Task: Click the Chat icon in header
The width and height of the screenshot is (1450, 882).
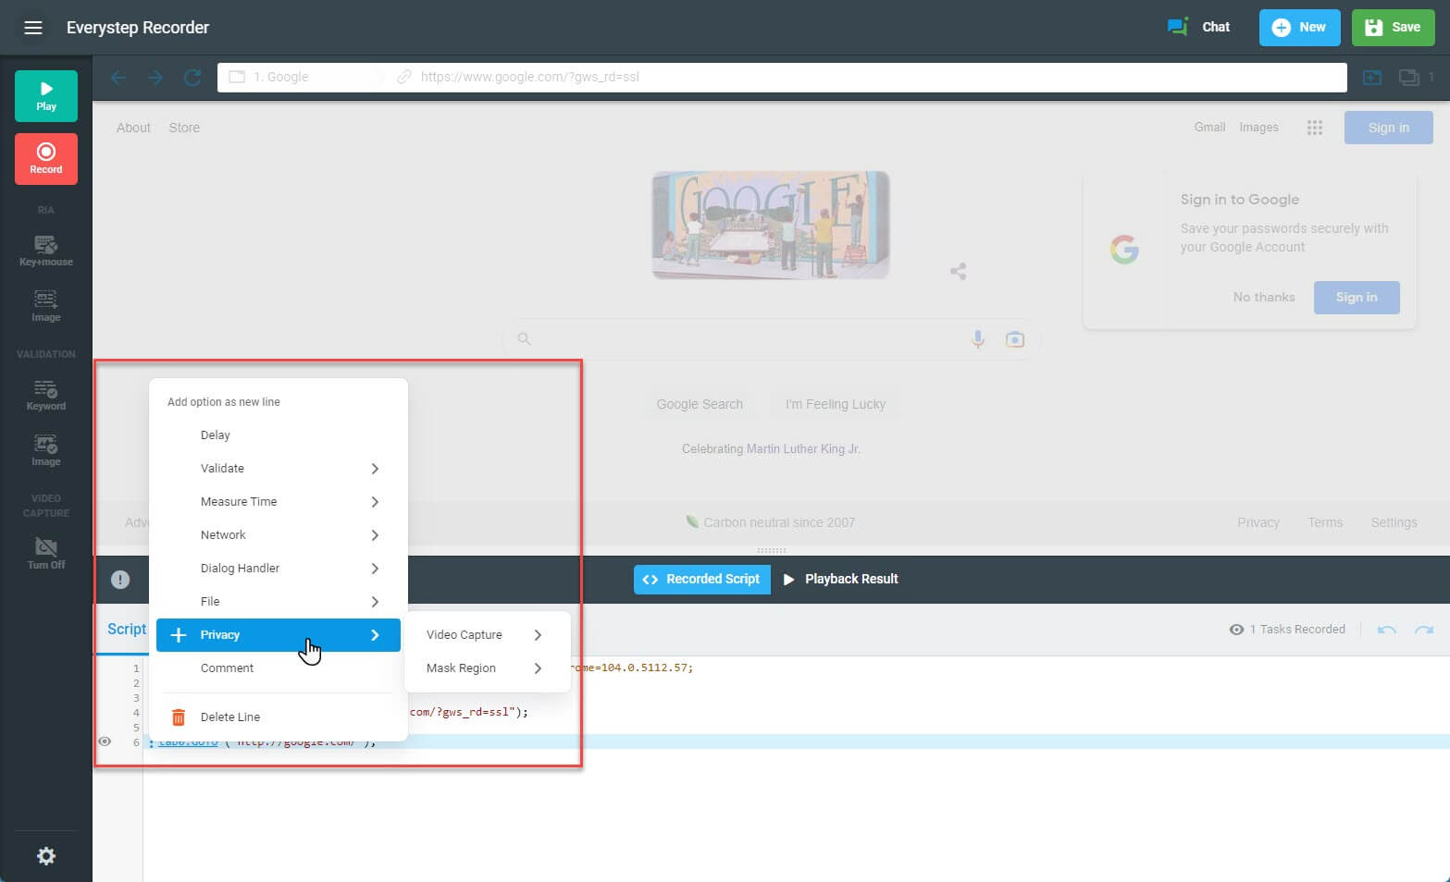Action: [x=1178, y=27]
